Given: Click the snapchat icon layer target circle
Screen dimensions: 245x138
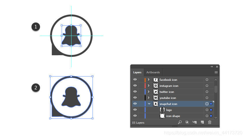Looking at the screenshot, I should 207,104.
